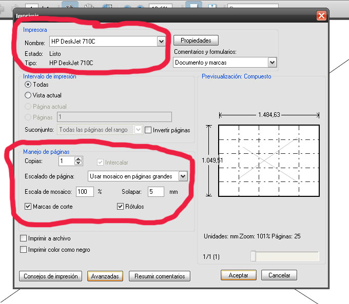Enable Imprimir a archivo checkbox
The height and width of the screenshot is (304, 349).
pyautogui.click(x=23, y=238)
